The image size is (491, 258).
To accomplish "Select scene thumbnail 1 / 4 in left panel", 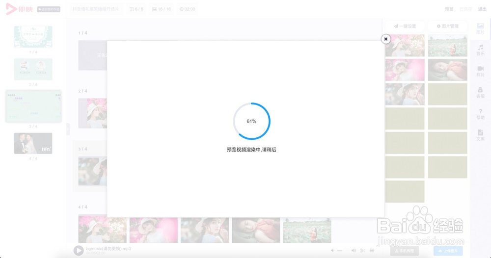I will pos(33,37).
